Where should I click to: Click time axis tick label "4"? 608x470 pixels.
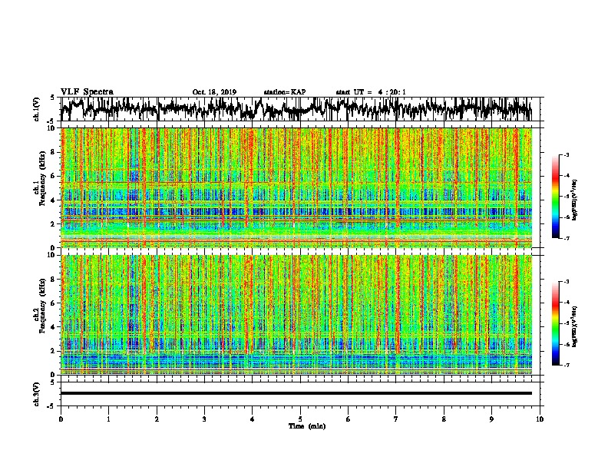[253, 419]
